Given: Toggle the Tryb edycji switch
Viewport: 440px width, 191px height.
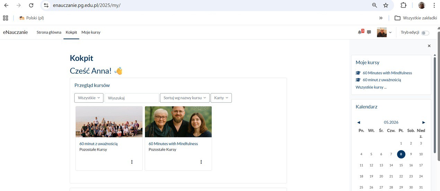Looking at the screenshot, I should click(x=425, y=33).
